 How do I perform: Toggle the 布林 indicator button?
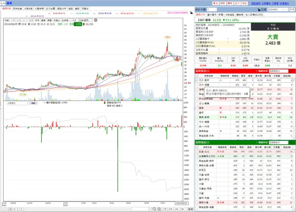click(37, 20)
